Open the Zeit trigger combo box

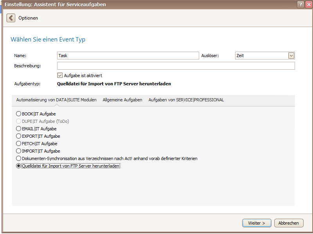pyautogui.click(x=265, y=56)
